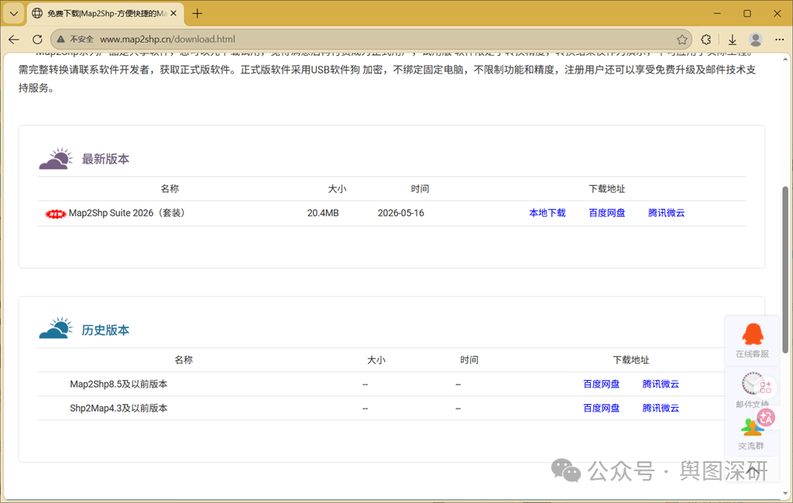Click the Shp2Map4.3及以前版本 row name
Viewport: 793px width, 503px height.
pyautogui.click(x=118, y=408)
